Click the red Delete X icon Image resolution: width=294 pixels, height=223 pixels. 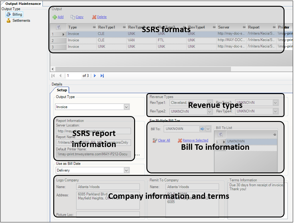(x=94, y=17)
